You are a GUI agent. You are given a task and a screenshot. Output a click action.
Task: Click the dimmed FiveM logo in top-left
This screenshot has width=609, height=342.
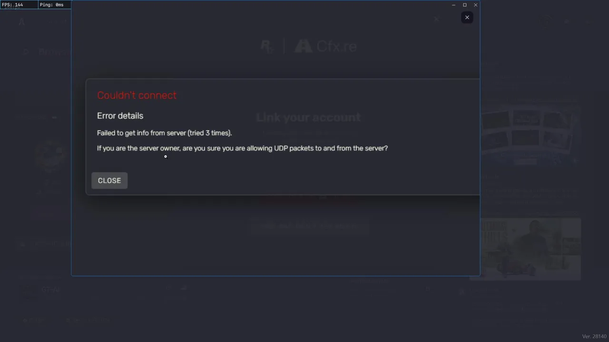point(22,21)
